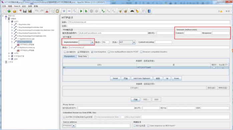Enable Browser-compatible headers checkbox
The image size is (233, 130).
point(141,52)
